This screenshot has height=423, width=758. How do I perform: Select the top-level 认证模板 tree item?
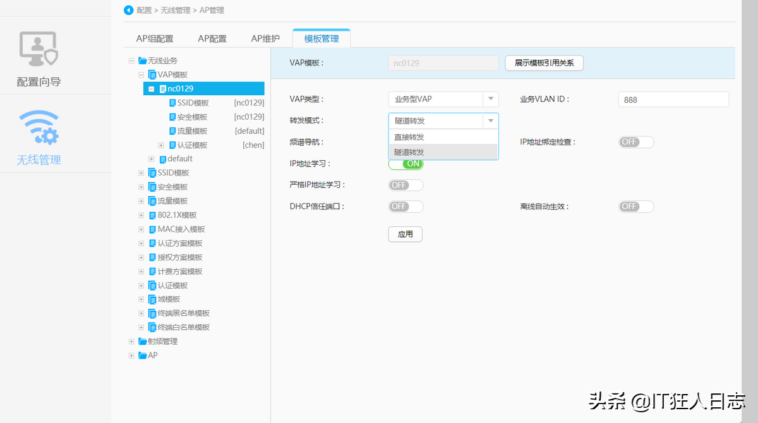click(172, 286)
